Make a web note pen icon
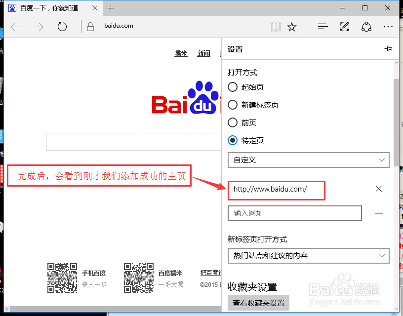 (344, 27)
